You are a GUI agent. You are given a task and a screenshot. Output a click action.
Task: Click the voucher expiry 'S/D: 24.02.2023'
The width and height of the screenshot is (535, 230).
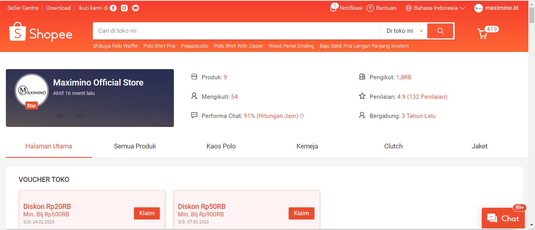point(38,222)
